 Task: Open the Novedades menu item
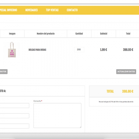(x=31, y=10)
